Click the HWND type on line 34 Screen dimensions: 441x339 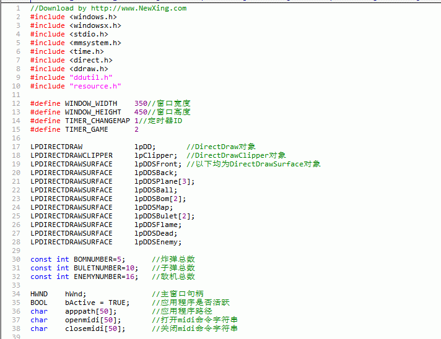coord(39,294)
